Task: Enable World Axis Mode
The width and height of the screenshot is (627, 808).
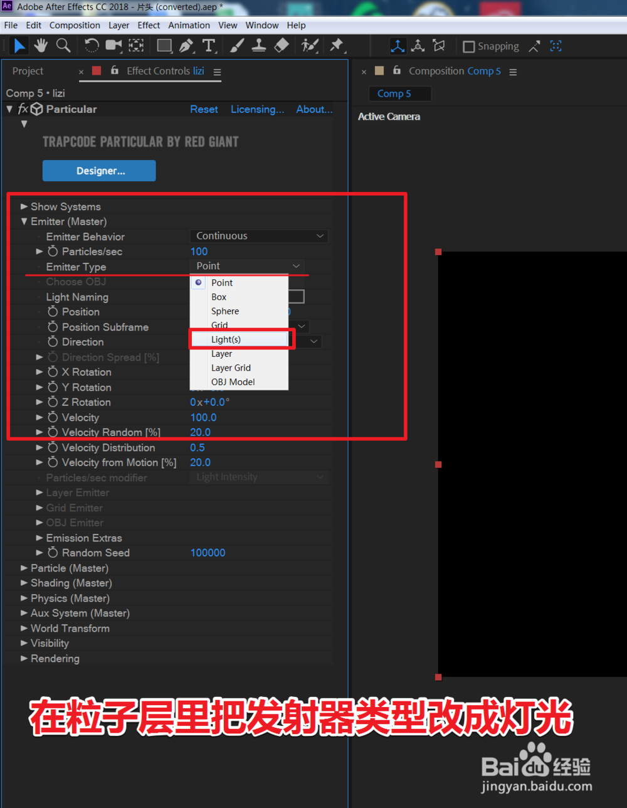Action: (x=418, y=46)
